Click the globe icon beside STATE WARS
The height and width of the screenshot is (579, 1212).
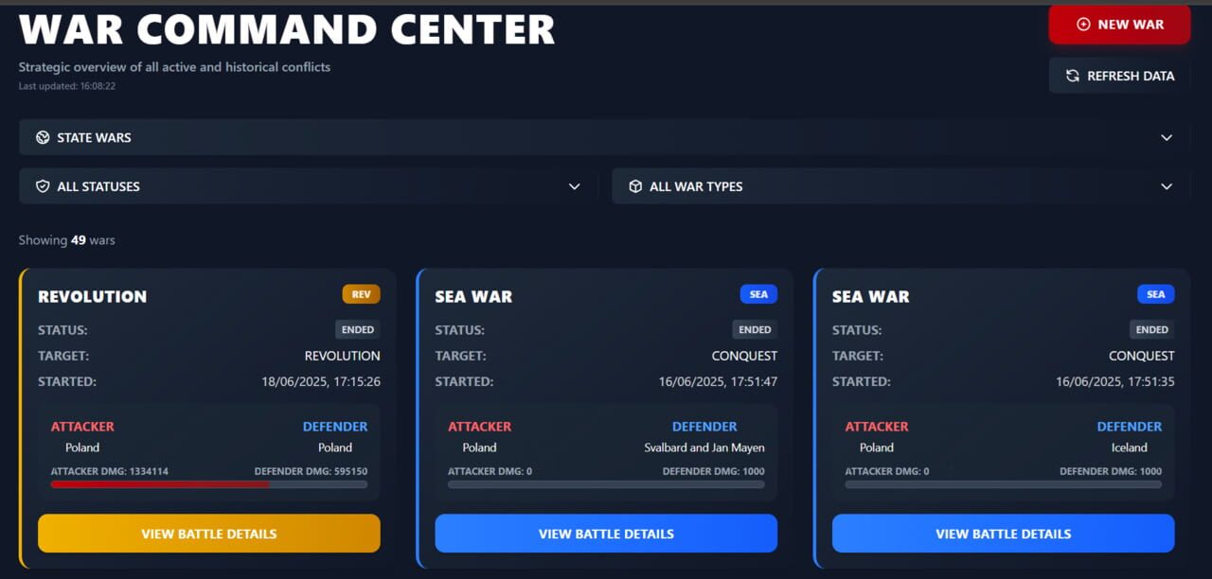tap(42, 136)
